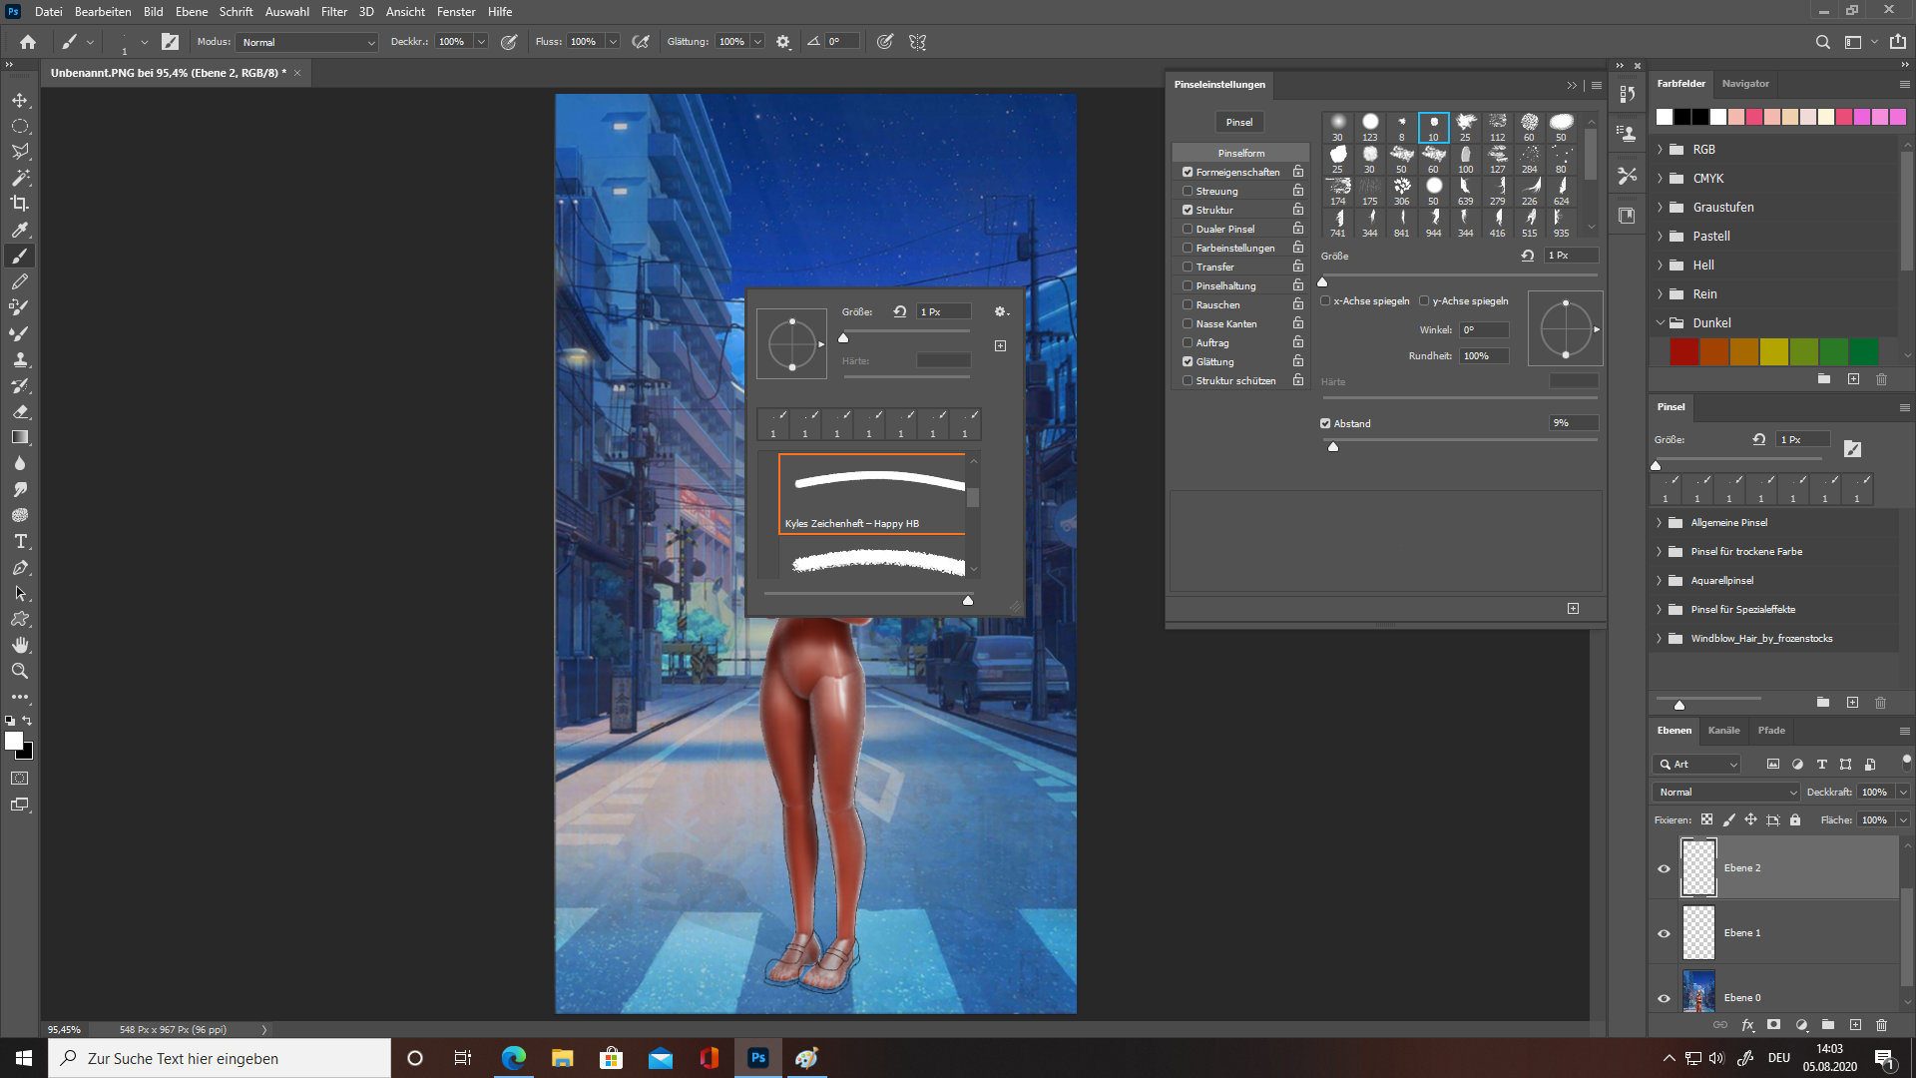Open the Pinselhaltung settings
The image size is (1916, 1078).
pyautogui.click(x=1225, y=285)
